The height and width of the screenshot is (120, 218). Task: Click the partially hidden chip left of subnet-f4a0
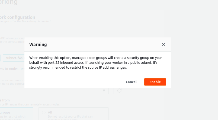click(x=0, y=58)
